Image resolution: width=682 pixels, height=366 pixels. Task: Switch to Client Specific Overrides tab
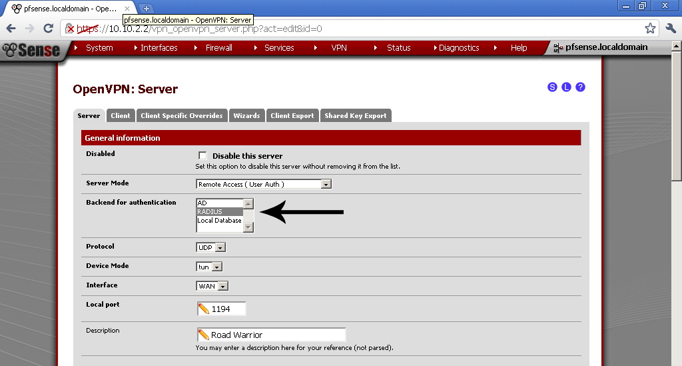point(182,116)
